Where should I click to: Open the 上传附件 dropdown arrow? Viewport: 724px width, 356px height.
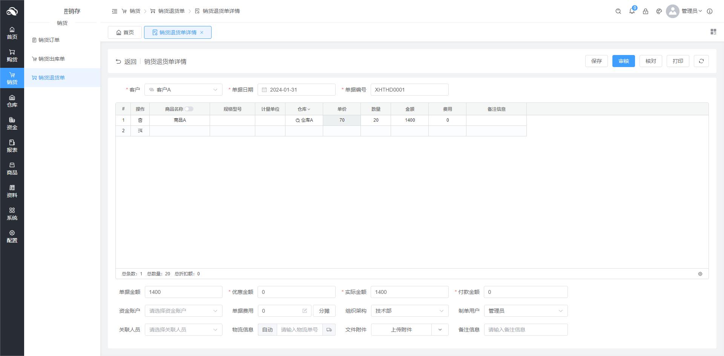440,330
